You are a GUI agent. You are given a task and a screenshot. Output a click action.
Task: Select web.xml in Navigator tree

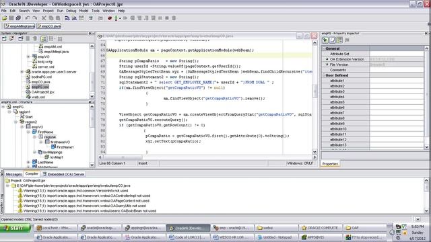[x=38, y=97]
